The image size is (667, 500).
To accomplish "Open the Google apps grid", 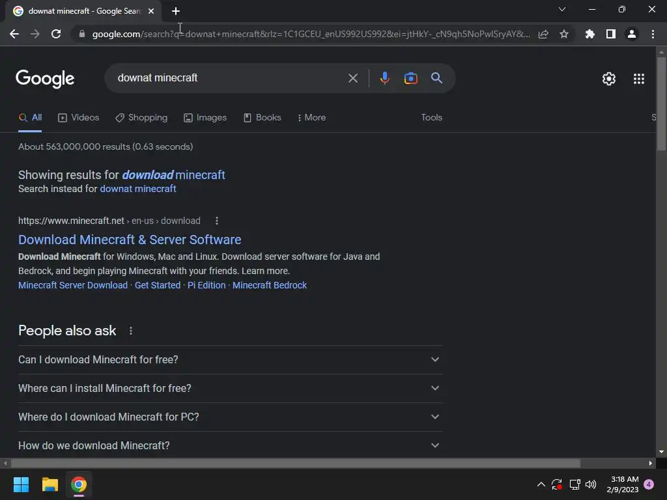I will (639, 79).
